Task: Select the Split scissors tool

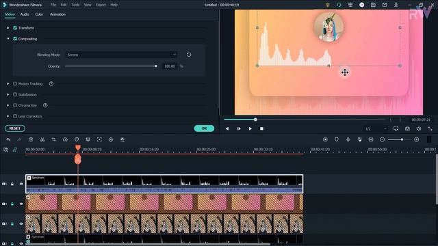Action: [42, 139]
